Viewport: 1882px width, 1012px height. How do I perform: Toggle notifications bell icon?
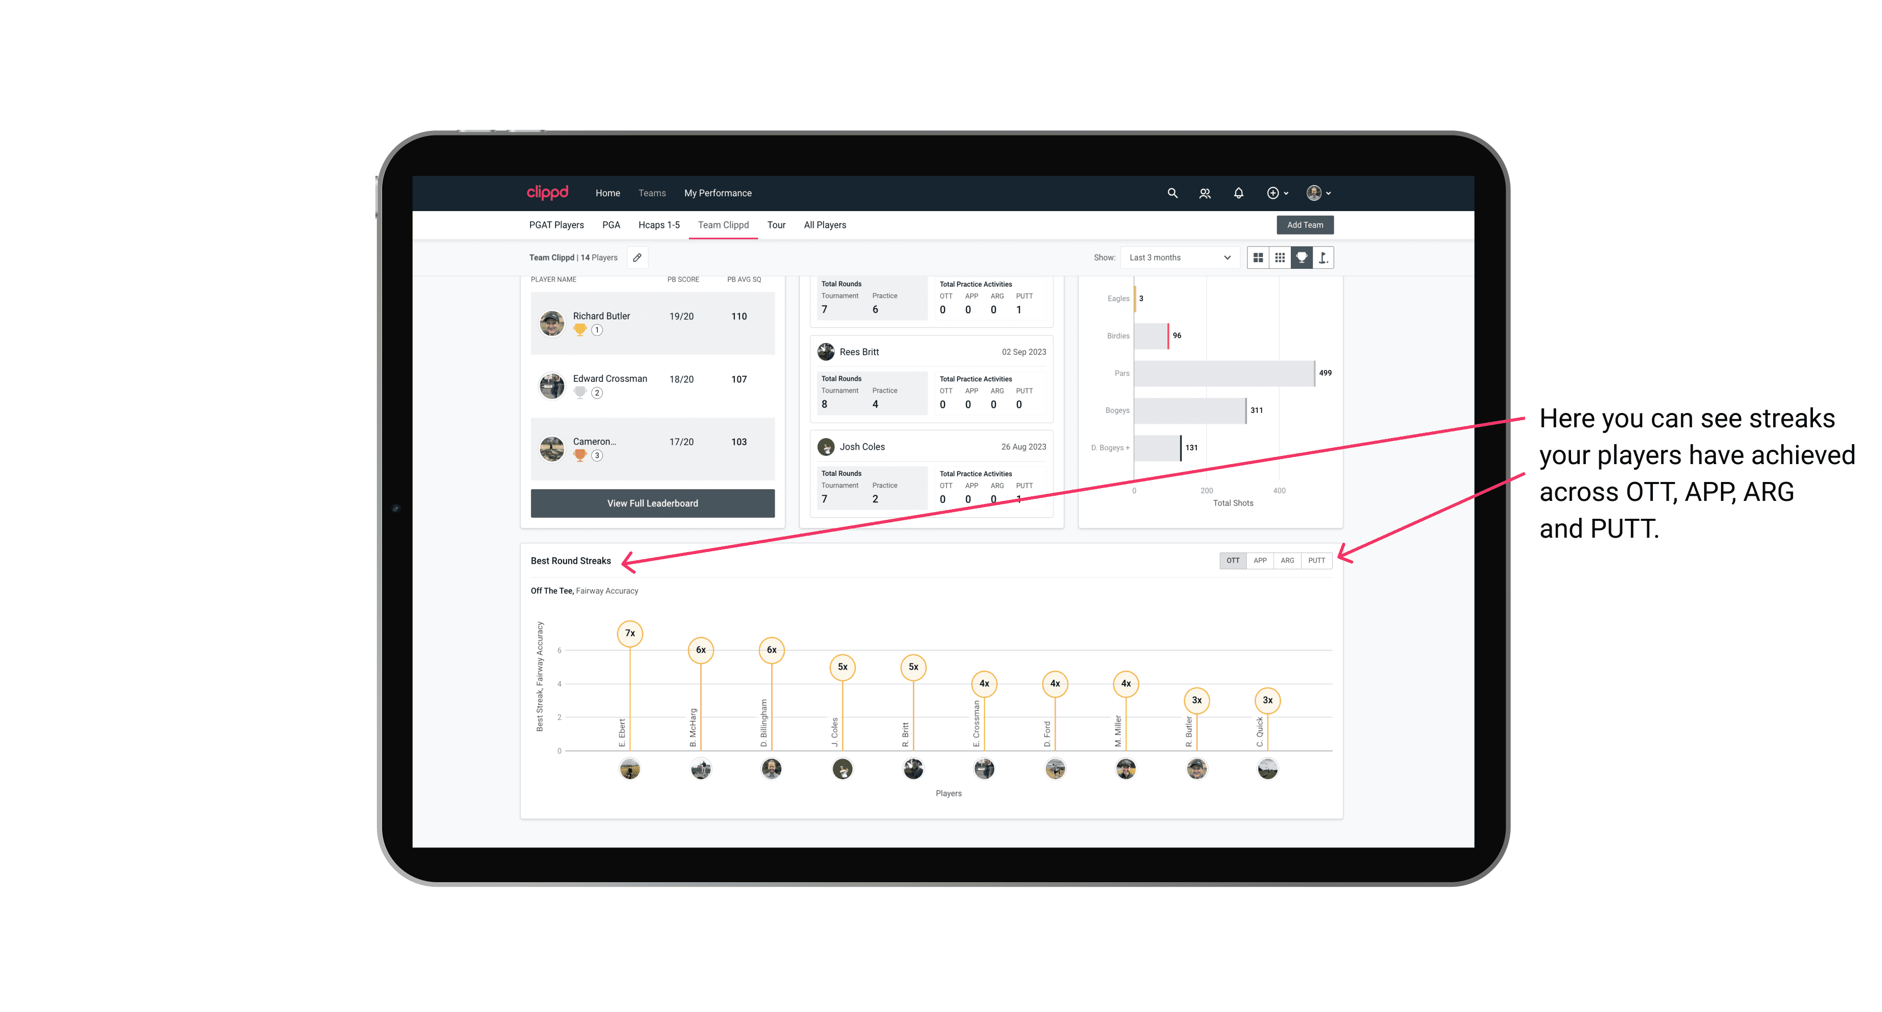pos(1238,193)
